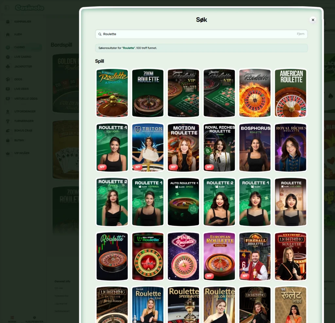Open Fireball Roulette Live game
The width and height of the screenshot is (335, 323).
255,257
